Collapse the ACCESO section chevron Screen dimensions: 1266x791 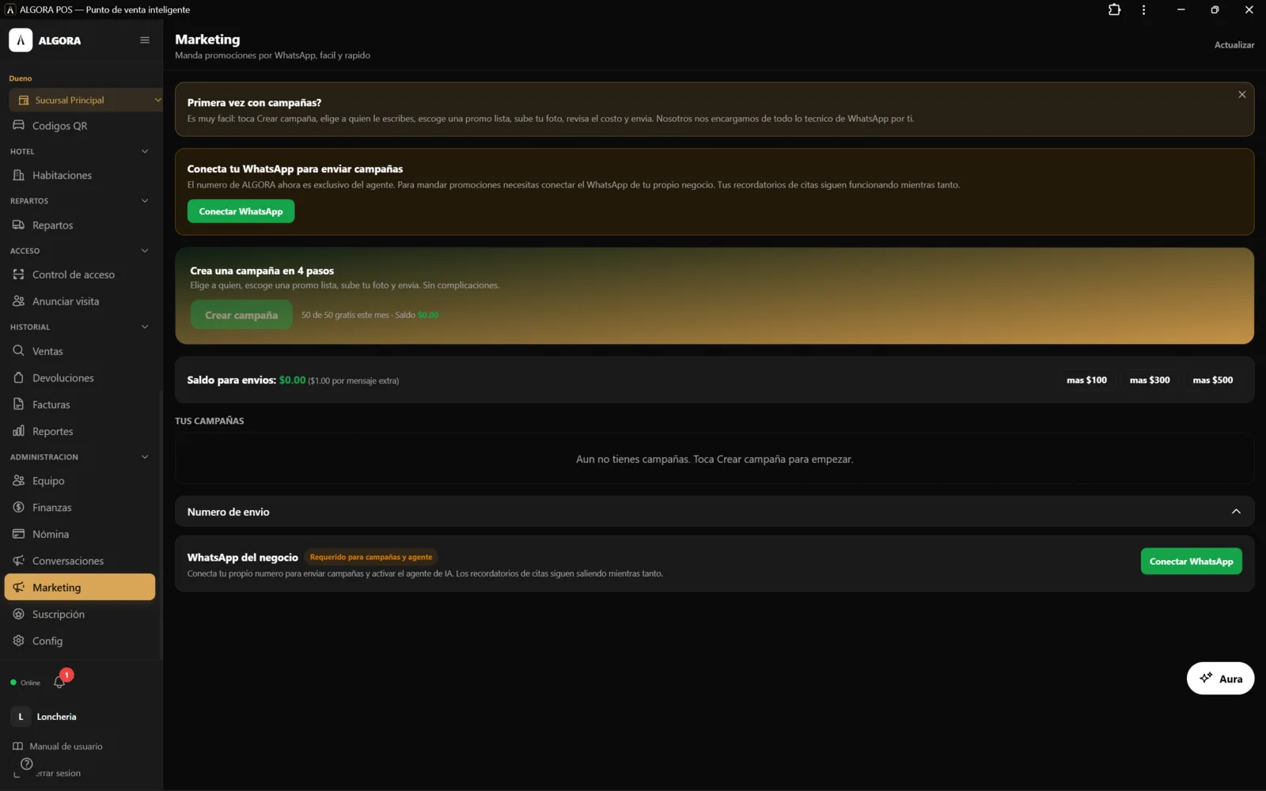click(145, 251)
